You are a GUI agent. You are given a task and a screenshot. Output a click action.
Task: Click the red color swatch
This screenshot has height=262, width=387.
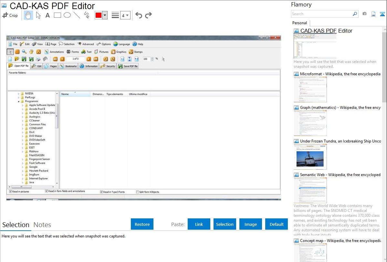[x=99, y=15]
